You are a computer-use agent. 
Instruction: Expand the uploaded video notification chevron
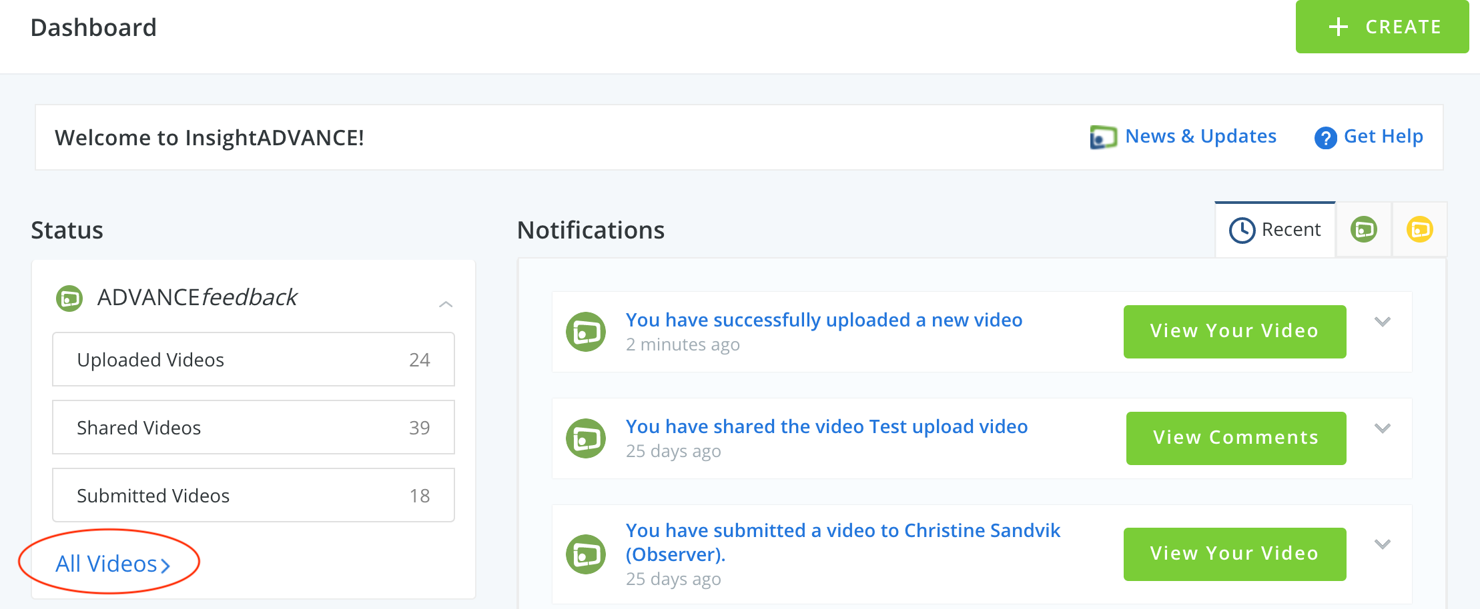click(1383, 322)
